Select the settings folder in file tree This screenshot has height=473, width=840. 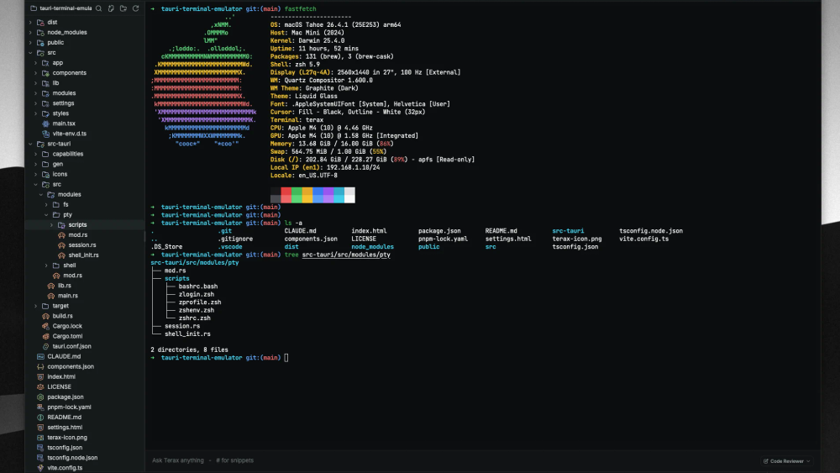coord(63,103)
